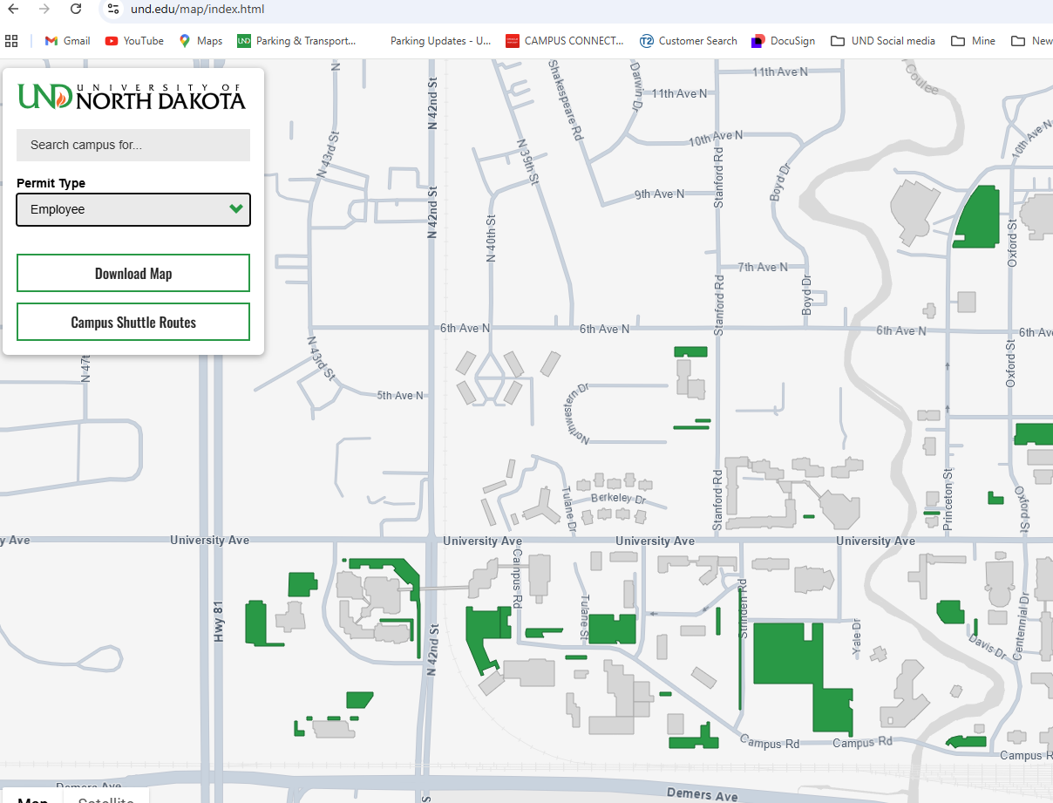The image size is (1053, 803).
Task: Open the Mine bookmarks folder
Action: [972, 40]
